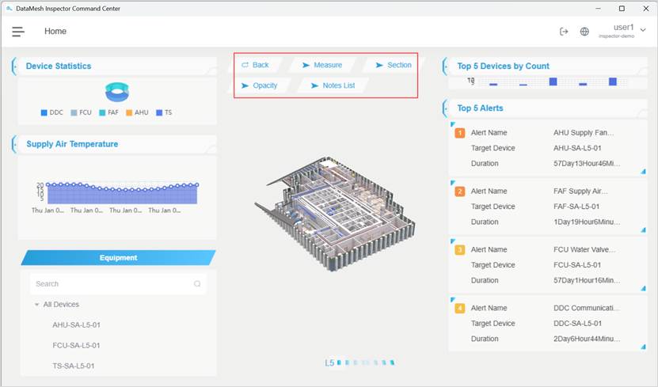Toggle AHU series in device legend
The width and height of the screenshot is (658, 387).
tap(136, 112)
